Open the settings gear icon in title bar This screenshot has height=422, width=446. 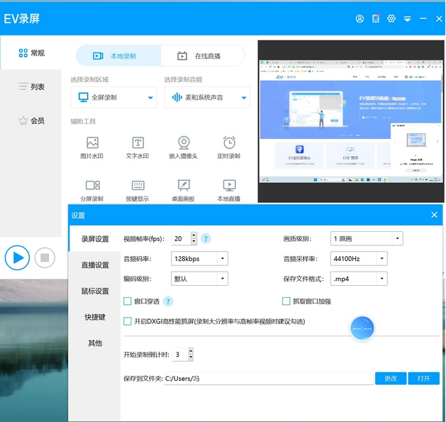coord(391,18)
